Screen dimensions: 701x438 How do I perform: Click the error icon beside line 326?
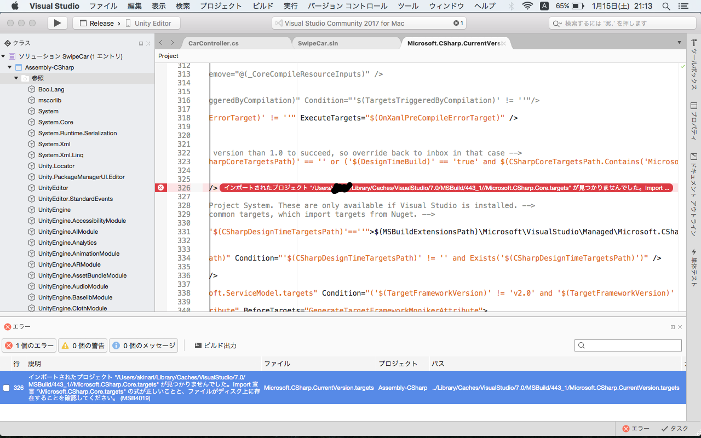click(160, 188)
